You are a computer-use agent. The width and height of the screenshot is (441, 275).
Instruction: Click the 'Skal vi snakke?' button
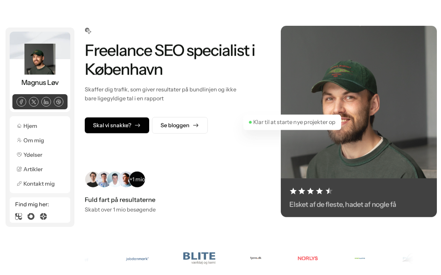[117, 125]
